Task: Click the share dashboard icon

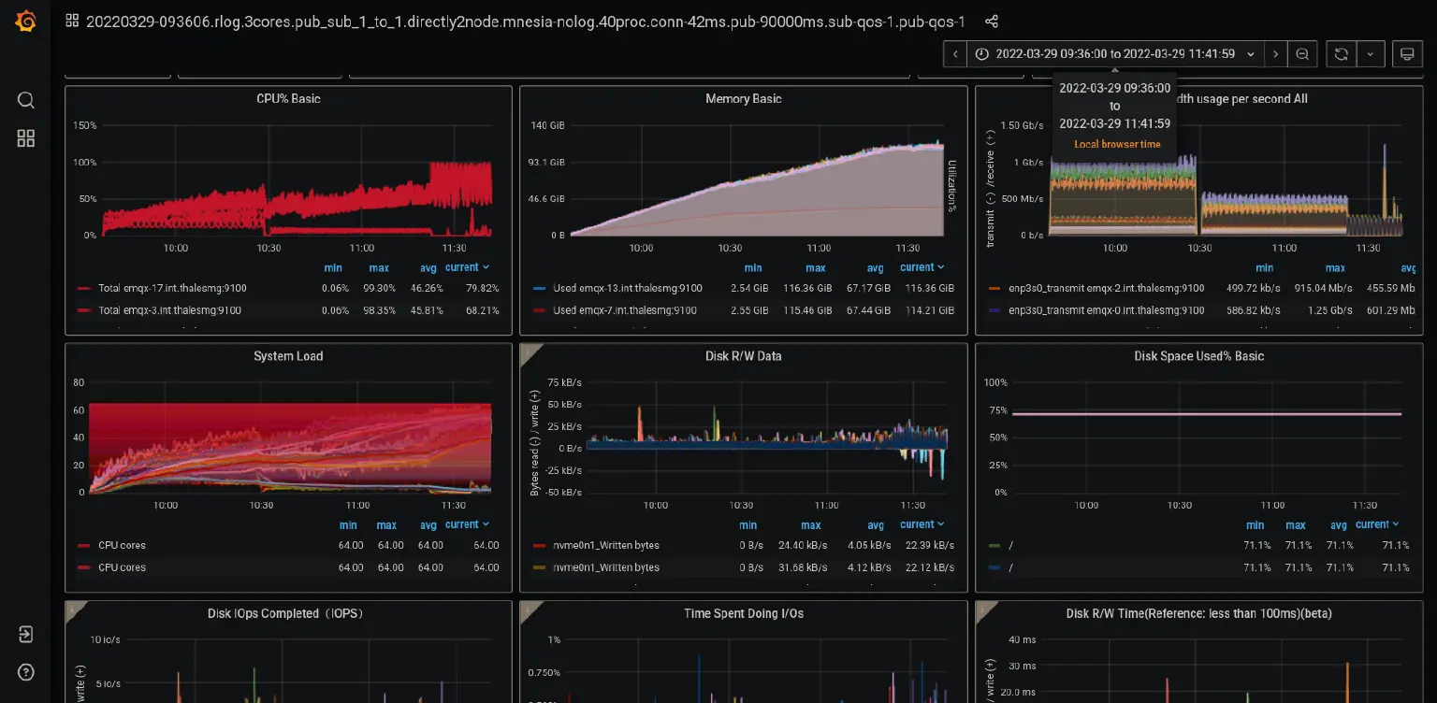Action: [x=992, y=21]
